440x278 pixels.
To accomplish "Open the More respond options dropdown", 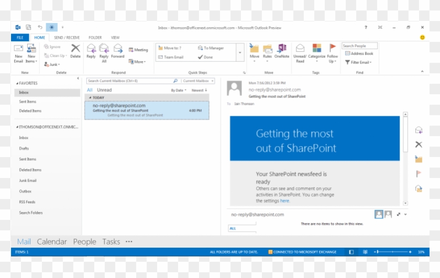I will [x=137, y=62].
